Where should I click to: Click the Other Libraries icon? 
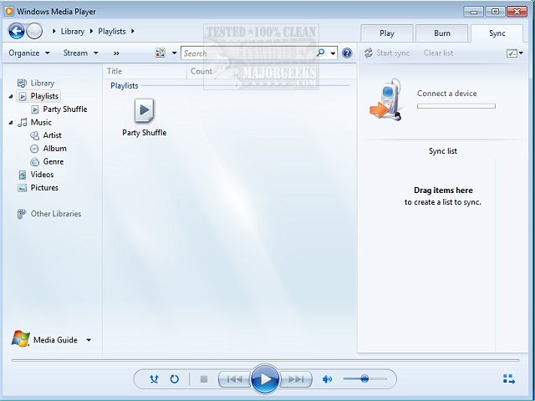coord(22,214)
